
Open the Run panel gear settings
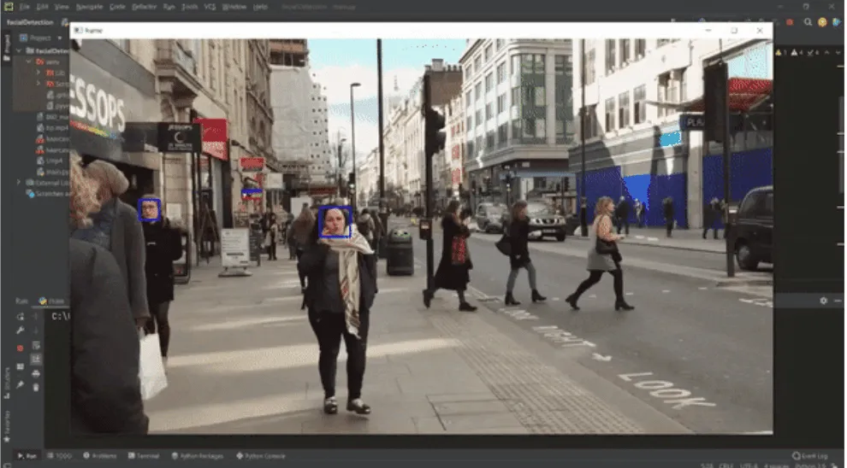pos(823,301)
